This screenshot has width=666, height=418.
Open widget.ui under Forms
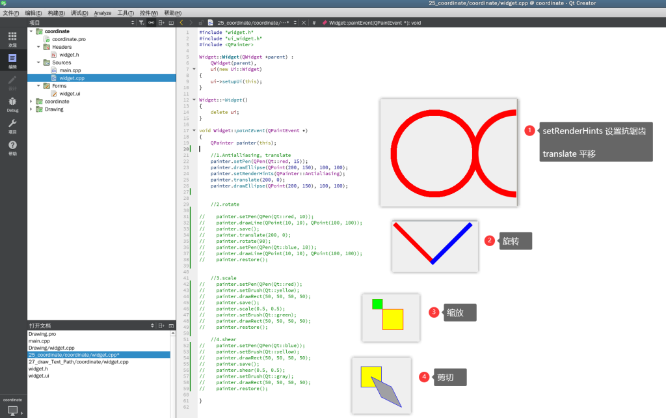click(70, 94)
